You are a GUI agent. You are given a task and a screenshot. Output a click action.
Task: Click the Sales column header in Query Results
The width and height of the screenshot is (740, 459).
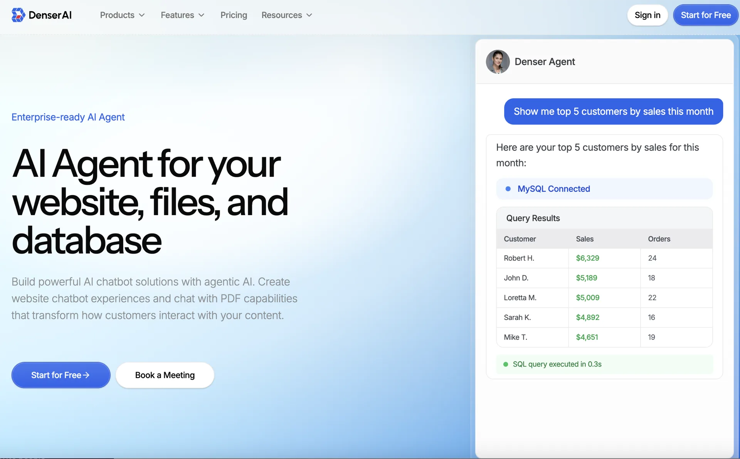(584, 239)
